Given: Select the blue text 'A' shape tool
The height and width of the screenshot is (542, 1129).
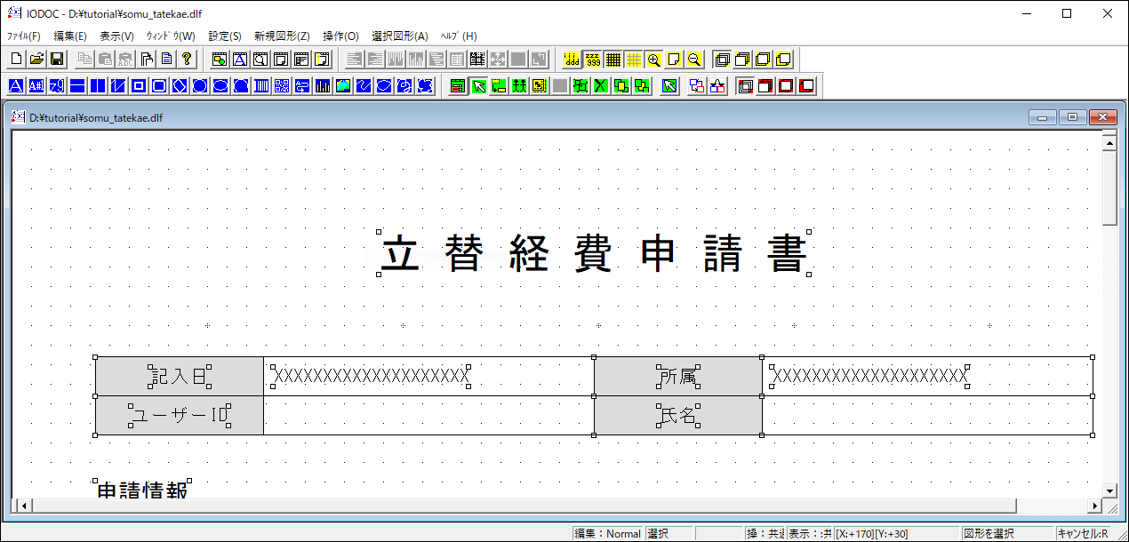Looking at the screenshot, I should 16,86.
